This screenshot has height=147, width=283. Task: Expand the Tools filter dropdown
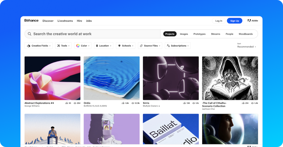[63, 46]
